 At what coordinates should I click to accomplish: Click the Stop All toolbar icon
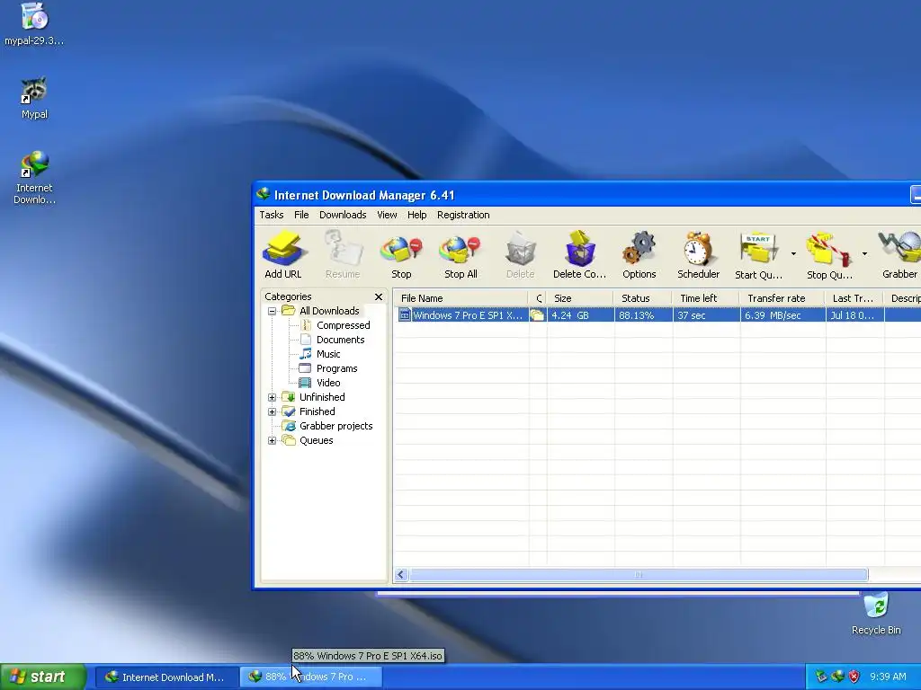(x=460, y=254)
